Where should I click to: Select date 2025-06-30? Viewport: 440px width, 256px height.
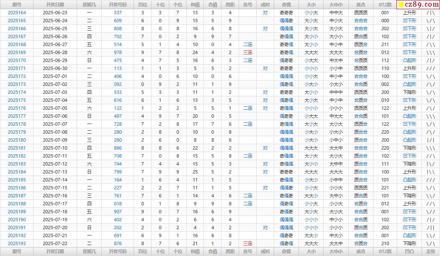55,68
